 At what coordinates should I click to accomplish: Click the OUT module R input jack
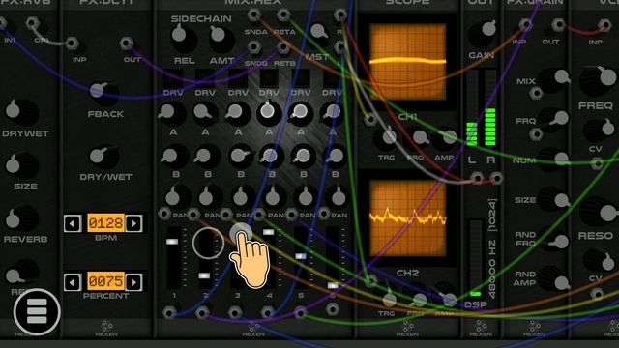coord(496,178)
